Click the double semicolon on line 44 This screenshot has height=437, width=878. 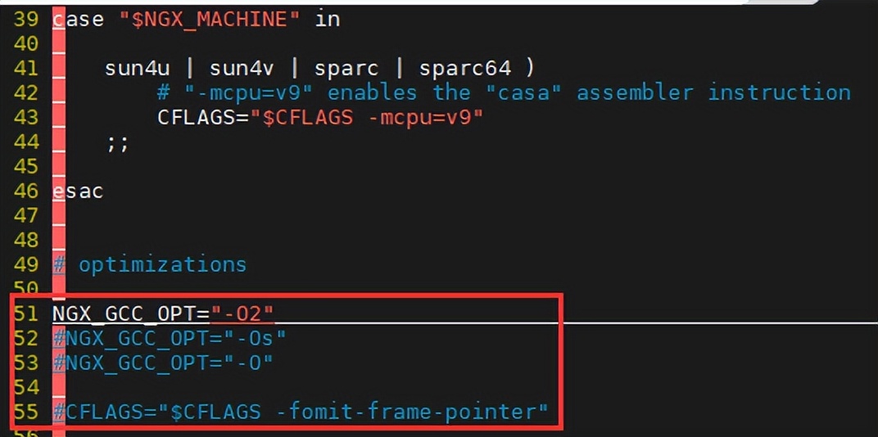[x=117, y=142]
